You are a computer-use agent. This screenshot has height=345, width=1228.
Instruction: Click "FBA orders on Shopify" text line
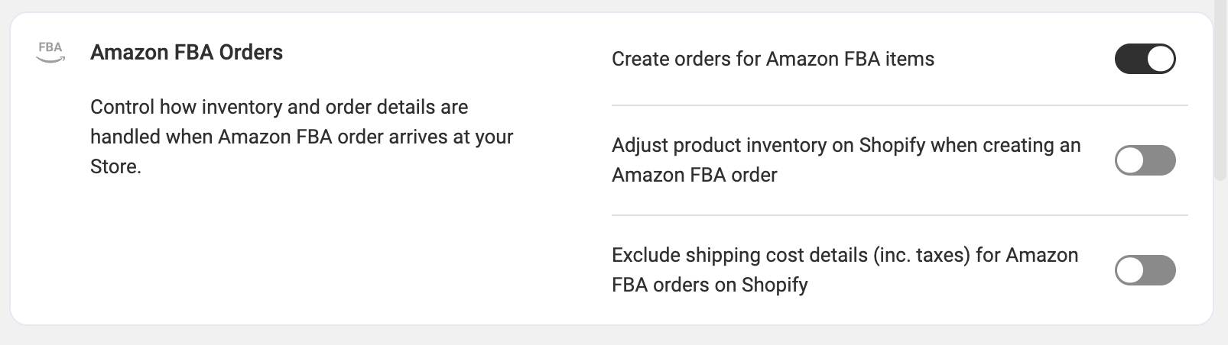pos(709,285)
